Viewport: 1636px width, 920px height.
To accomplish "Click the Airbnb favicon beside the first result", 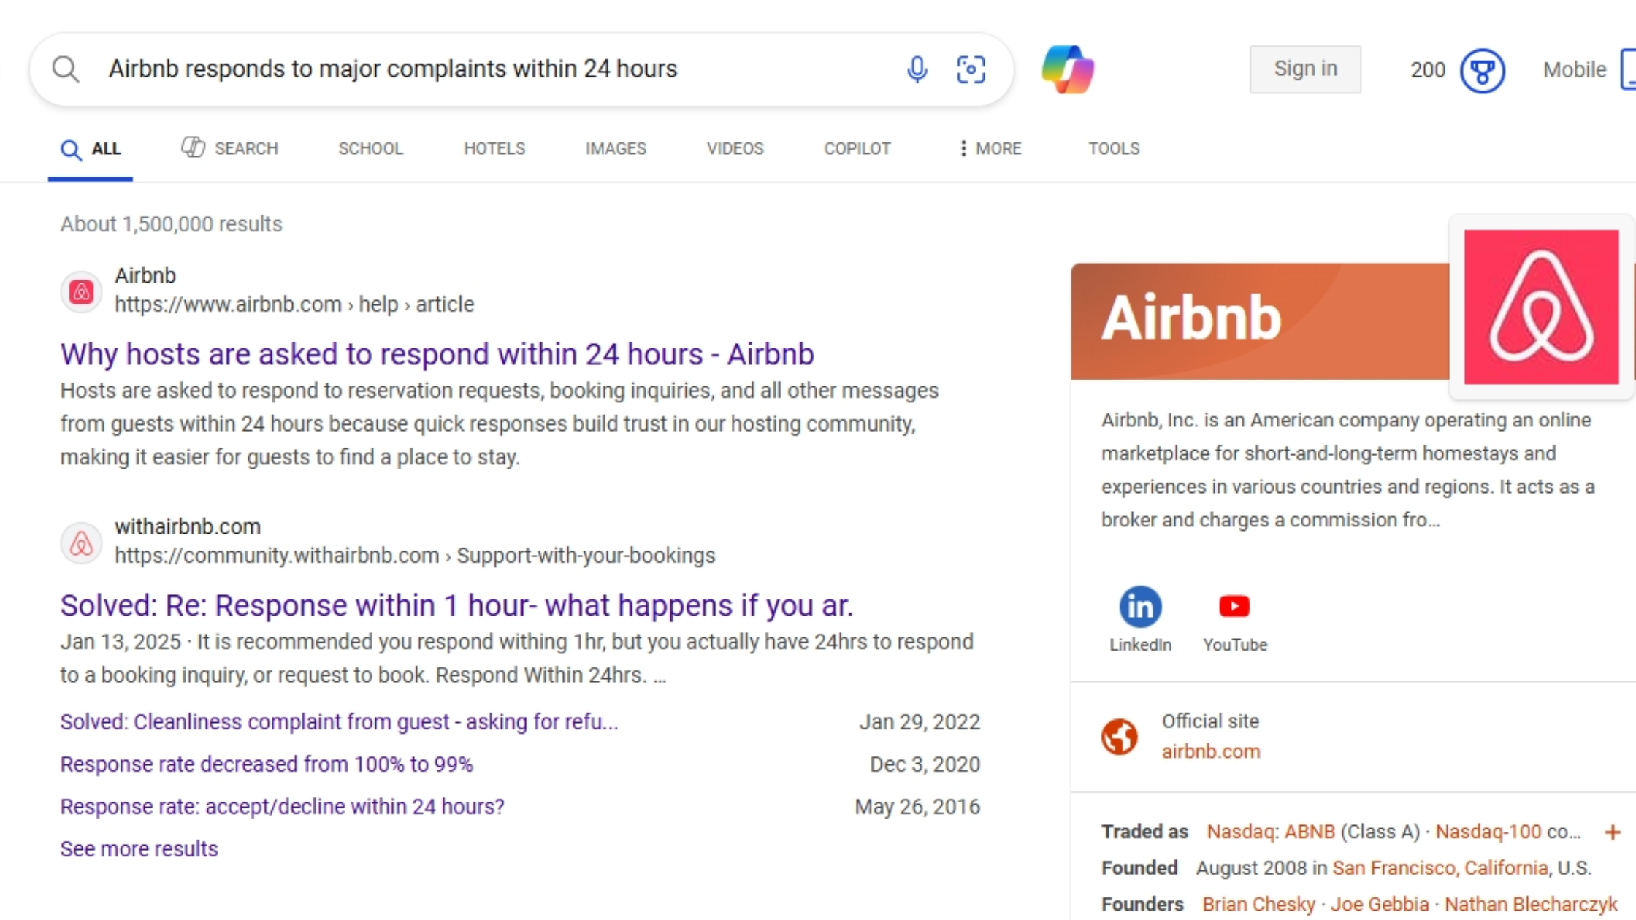I will point(81,291).
